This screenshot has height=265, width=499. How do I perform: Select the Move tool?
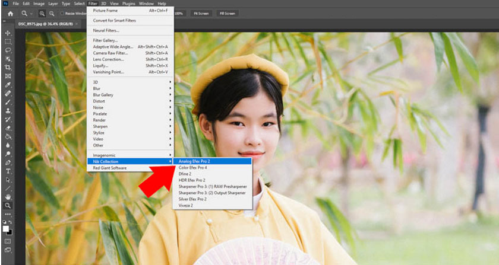point(8,33)
